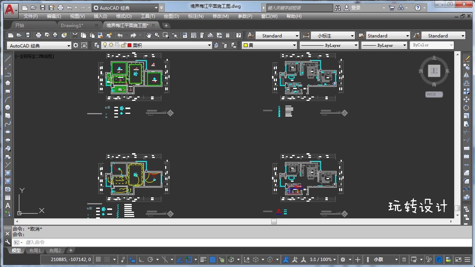Click the red layer color swatch
This screenshot has height=267, width=475.
pos(130,45)
